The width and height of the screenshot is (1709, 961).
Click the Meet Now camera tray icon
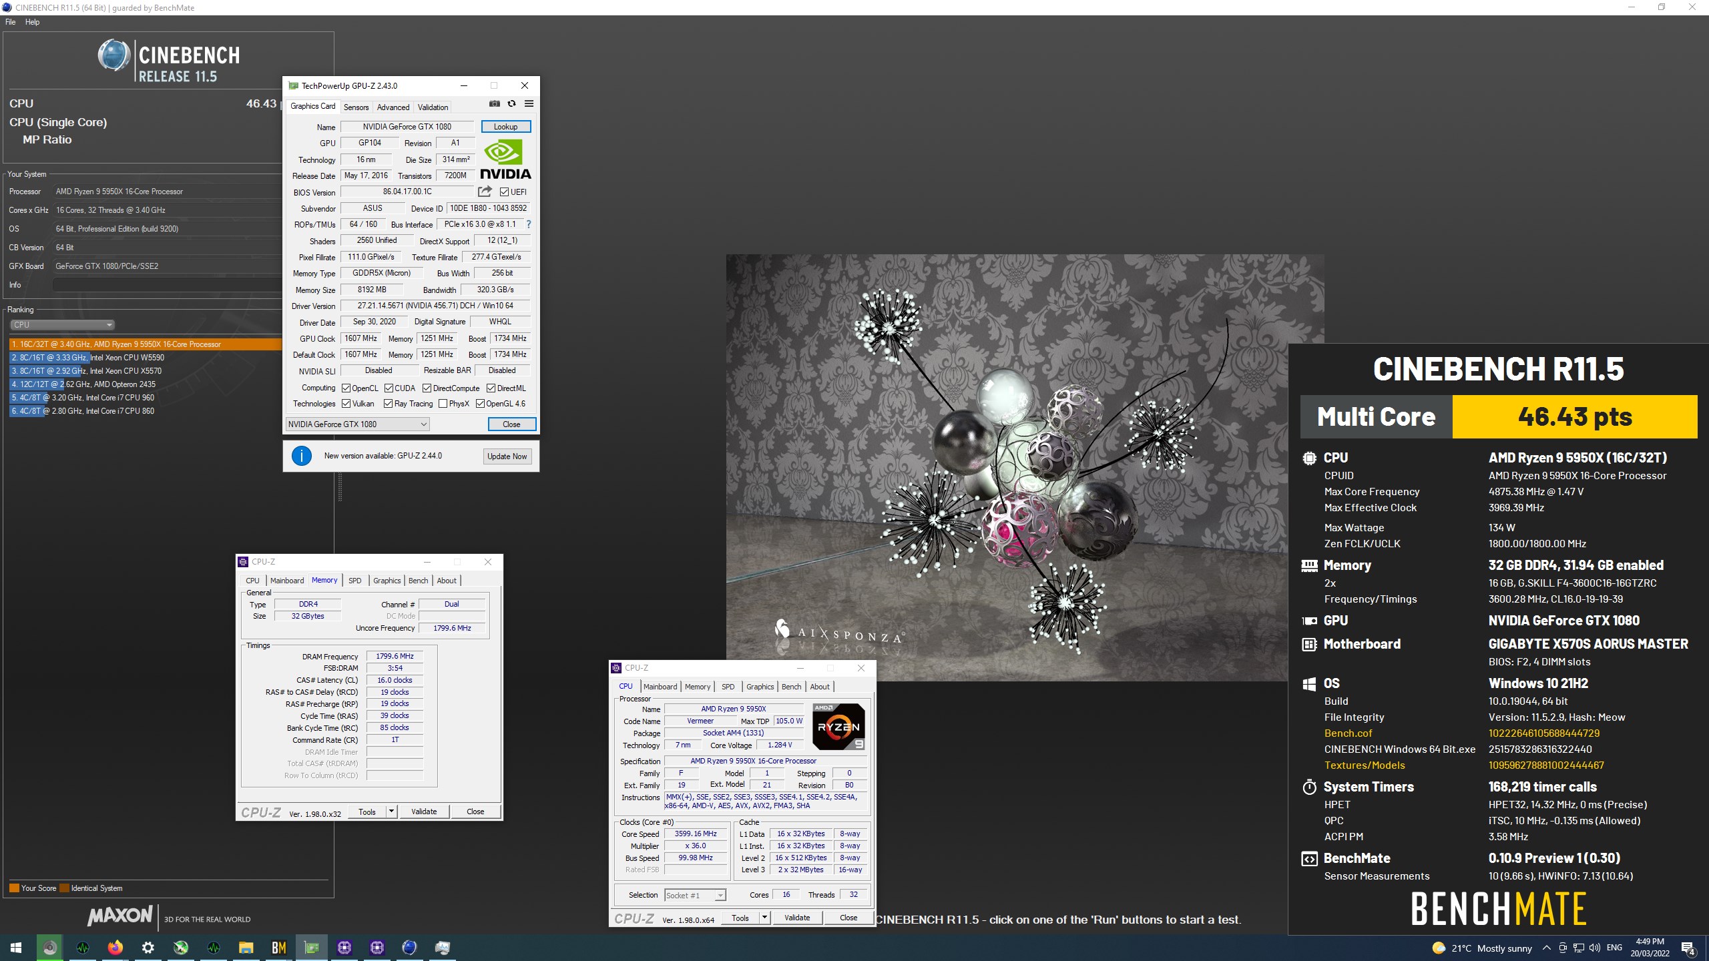(1563, 948)
